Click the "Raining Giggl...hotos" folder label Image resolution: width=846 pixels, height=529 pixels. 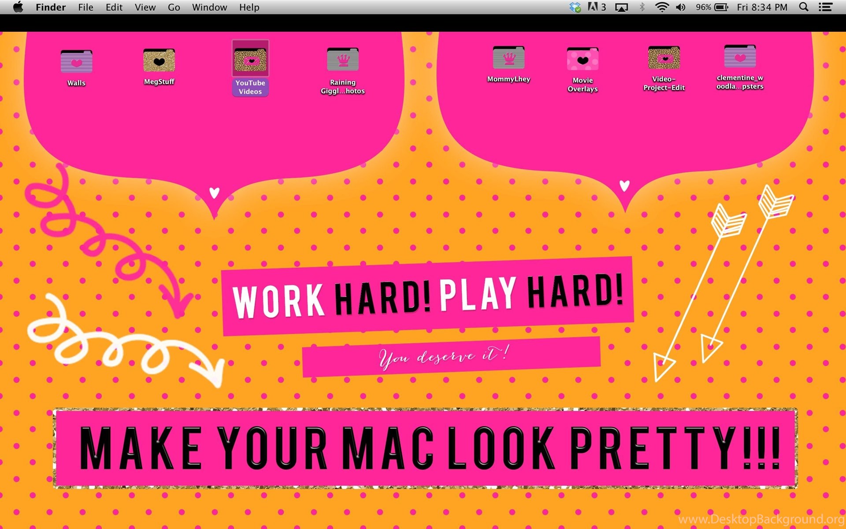[x=343, y=86]
